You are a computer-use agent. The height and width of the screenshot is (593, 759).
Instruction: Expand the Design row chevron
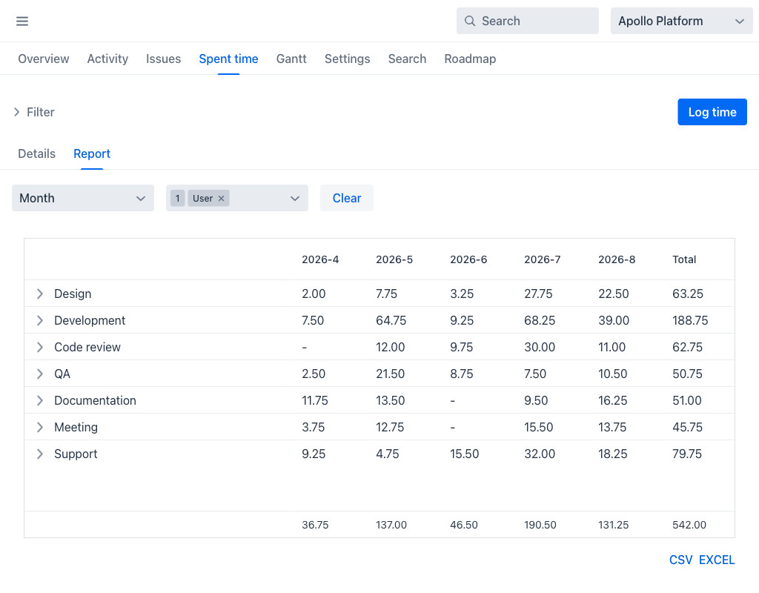(x=40, y=294)
